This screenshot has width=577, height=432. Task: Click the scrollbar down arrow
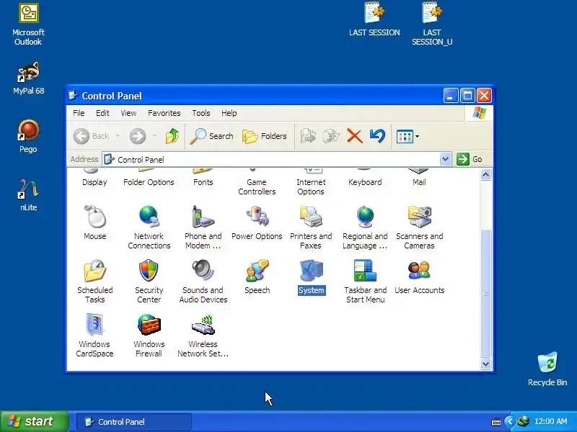pos(485,364)
